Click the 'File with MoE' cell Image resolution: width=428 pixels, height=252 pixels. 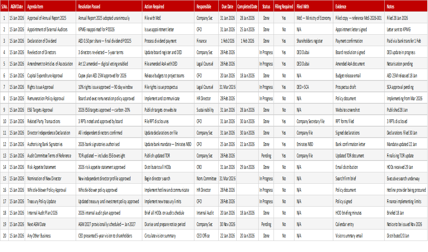(168, 18)
